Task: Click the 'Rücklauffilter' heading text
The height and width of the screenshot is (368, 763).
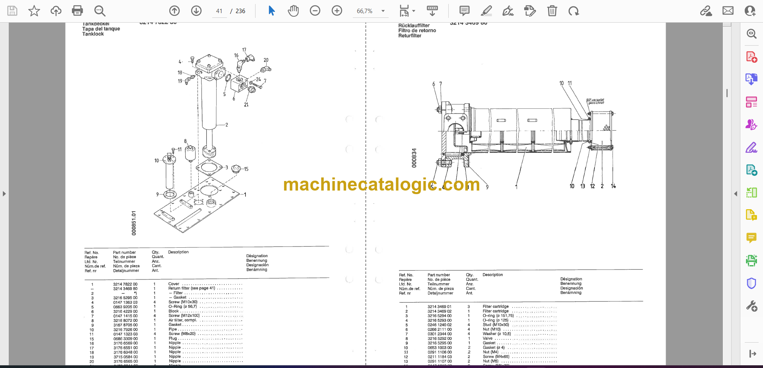Action: coord(414,25)
